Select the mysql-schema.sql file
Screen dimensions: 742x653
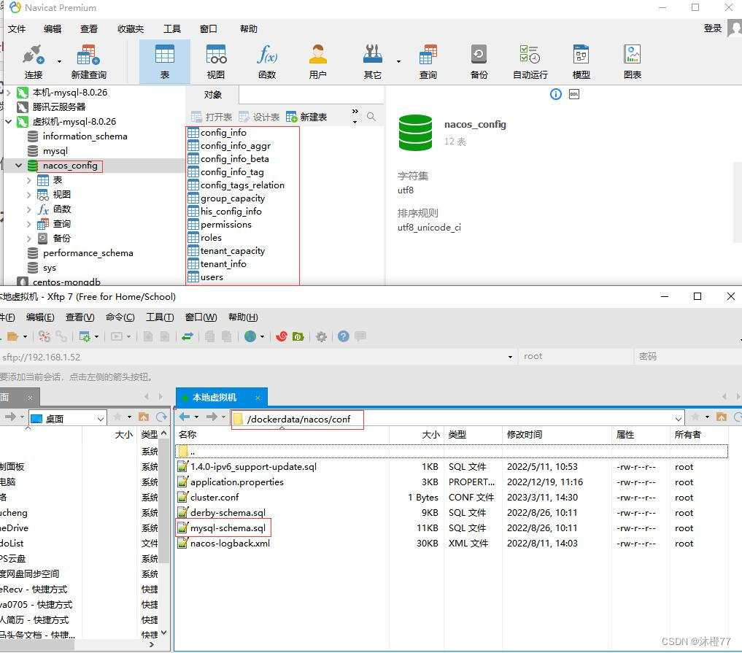tap(229, 528)
